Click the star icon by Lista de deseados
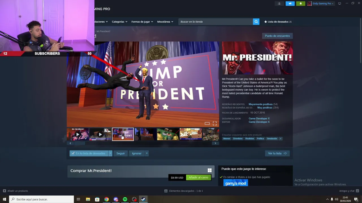Viewport: 362px width, 203px height. [266, 22]
